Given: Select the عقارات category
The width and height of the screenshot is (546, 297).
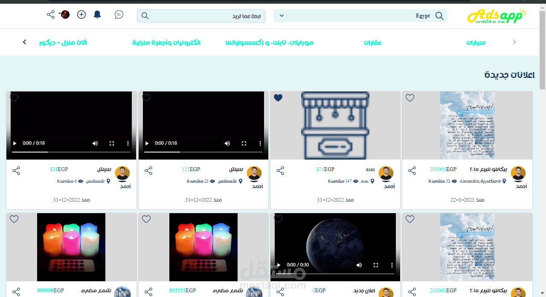Looking at the screenshot, I should point(373,43).
